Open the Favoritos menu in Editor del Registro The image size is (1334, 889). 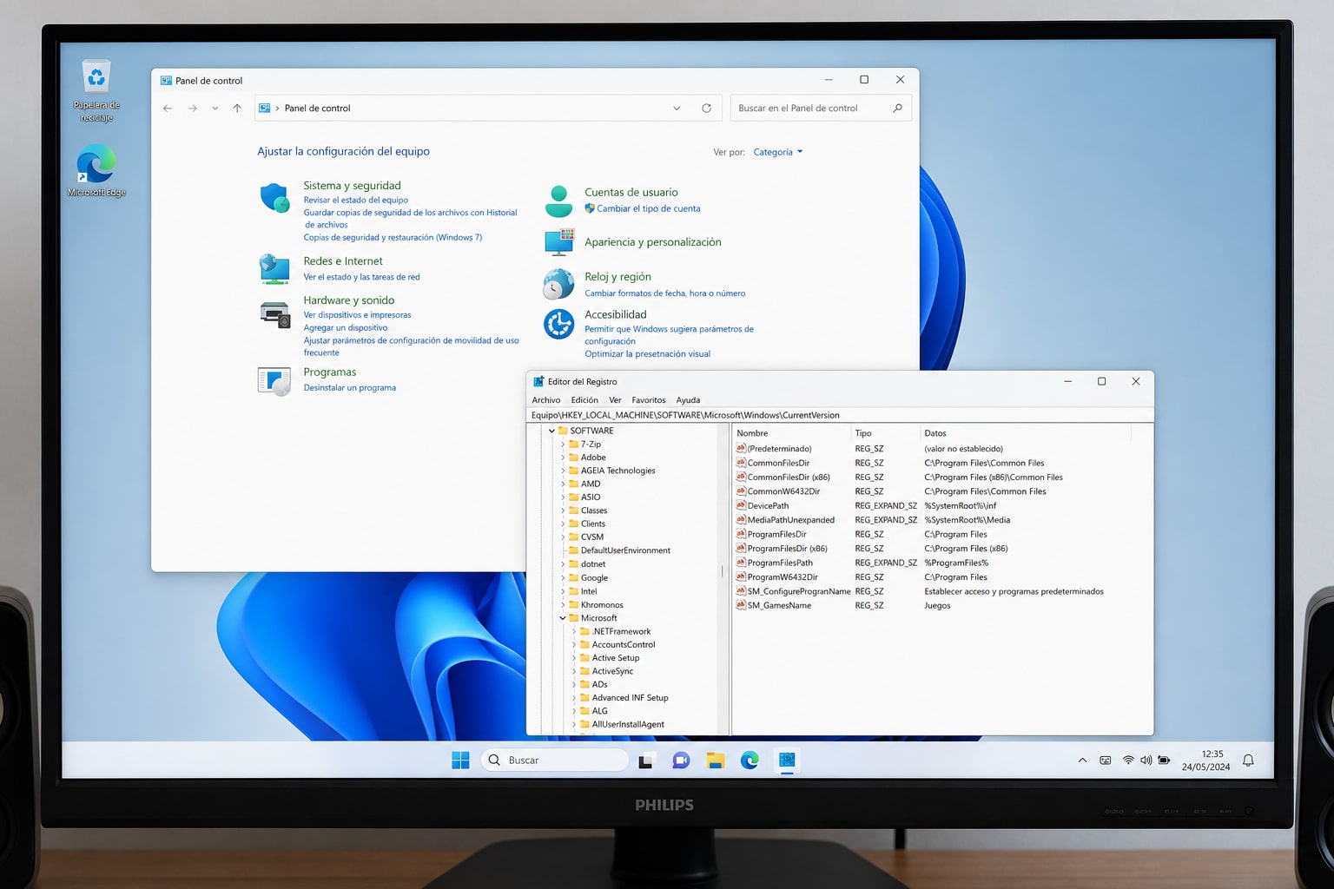[x=649, y=400]
